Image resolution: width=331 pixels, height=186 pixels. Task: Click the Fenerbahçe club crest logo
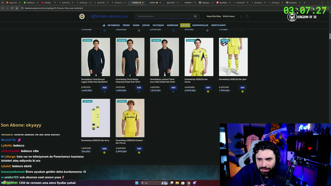click(82, 17)
